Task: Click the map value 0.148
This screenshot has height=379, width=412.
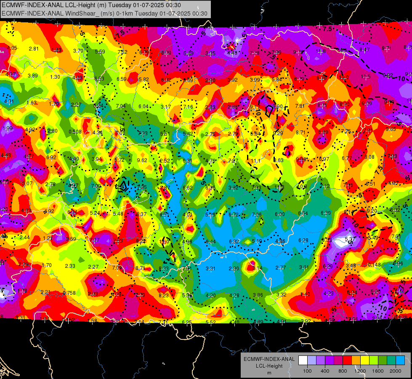Action: point(374,264)
